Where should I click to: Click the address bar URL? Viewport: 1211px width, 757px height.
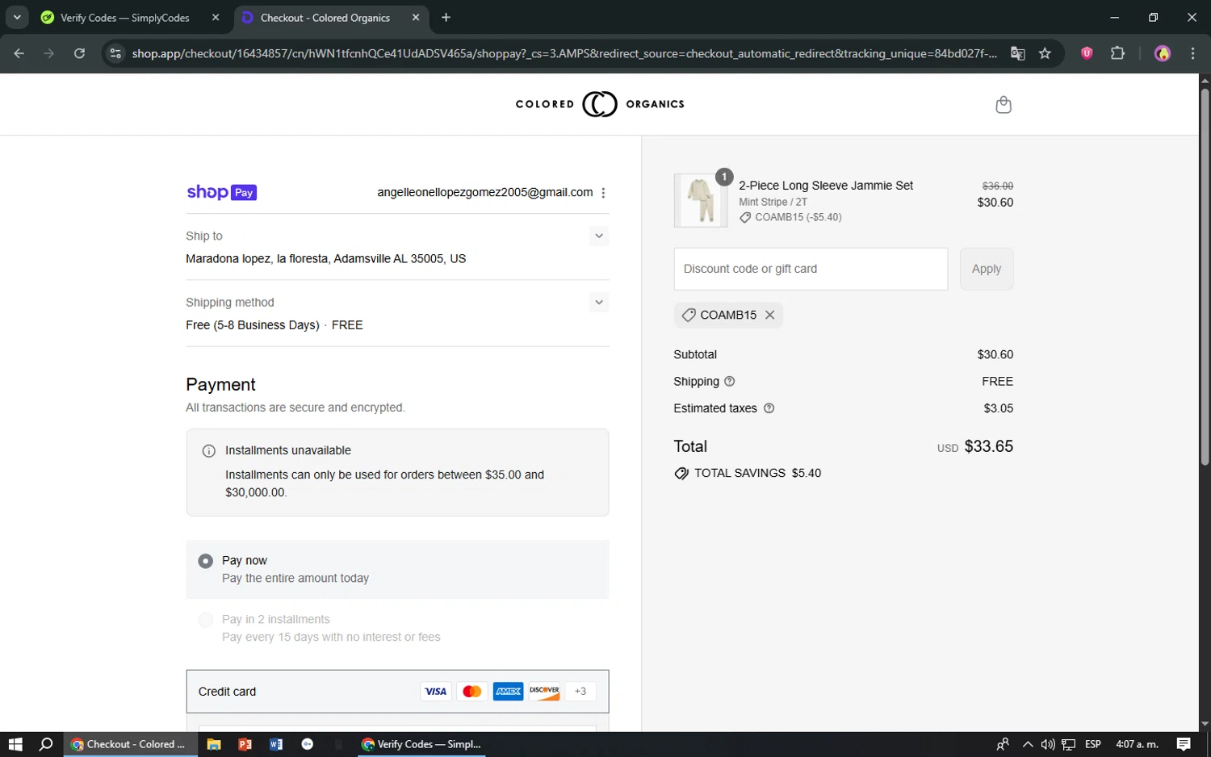(x=564, y=53)
